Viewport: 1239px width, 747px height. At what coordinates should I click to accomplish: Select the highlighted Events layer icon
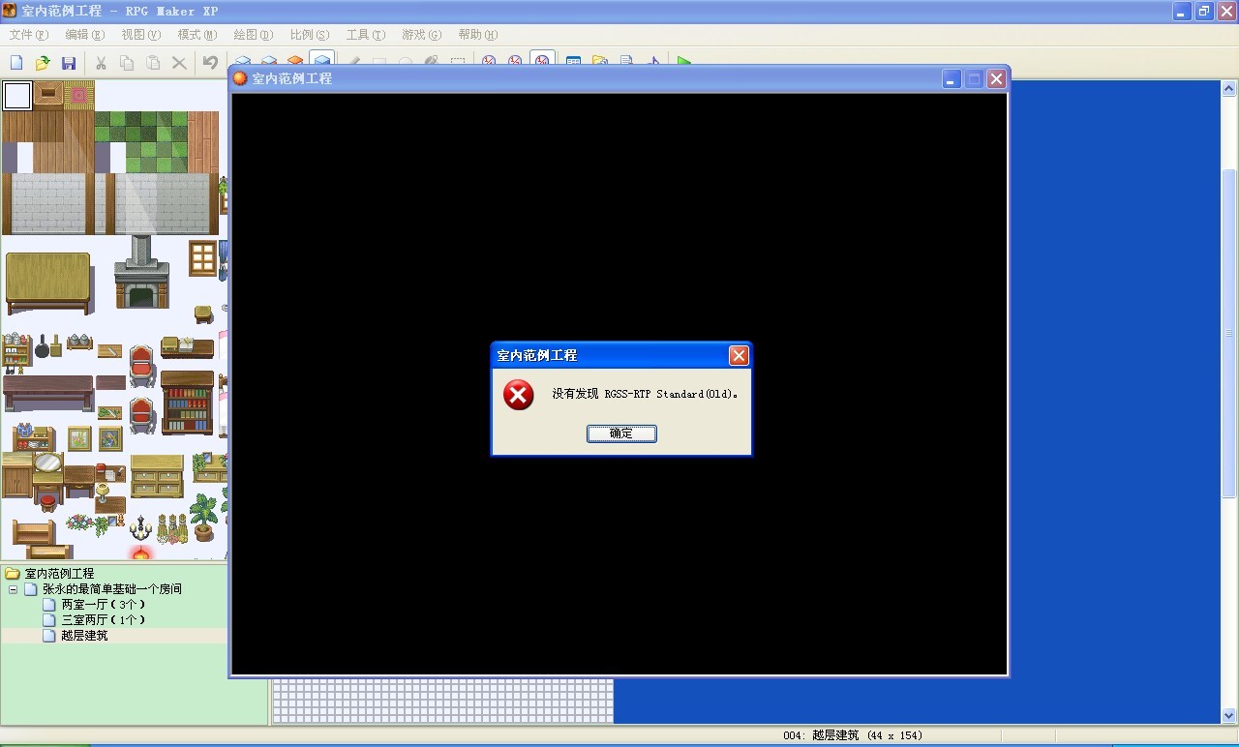point(321,59)
